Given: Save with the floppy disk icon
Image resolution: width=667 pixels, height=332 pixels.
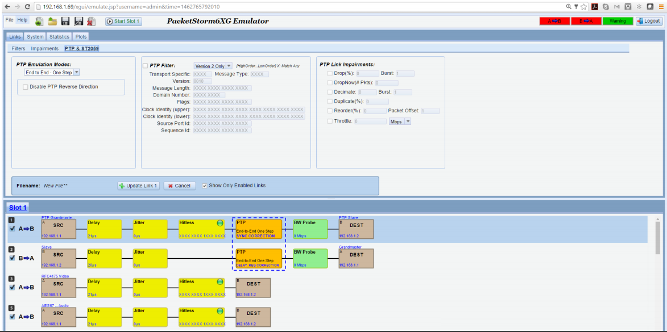Looking at the screenshot, I should pyautogui.click(x=65, y=21).
